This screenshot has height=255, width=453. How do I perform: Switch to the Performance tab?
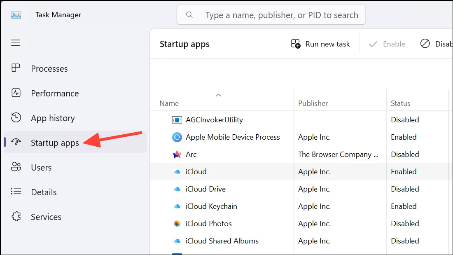pos(75,93)
